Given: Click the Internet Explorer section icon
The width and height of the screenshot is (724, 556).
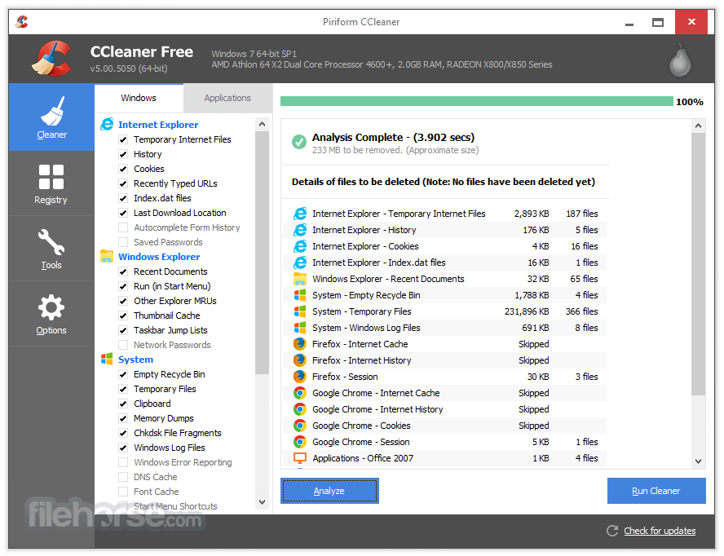Looking at the screenshot, I should [108, 124].
